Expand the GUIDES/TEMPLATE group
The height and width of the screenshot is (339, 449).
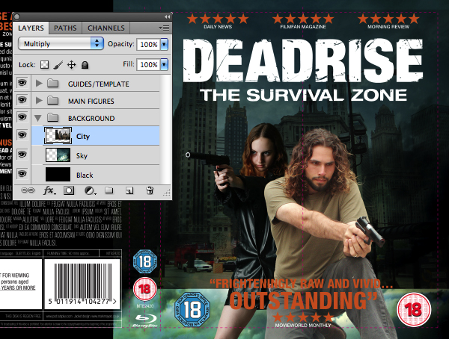pos(39,84)
